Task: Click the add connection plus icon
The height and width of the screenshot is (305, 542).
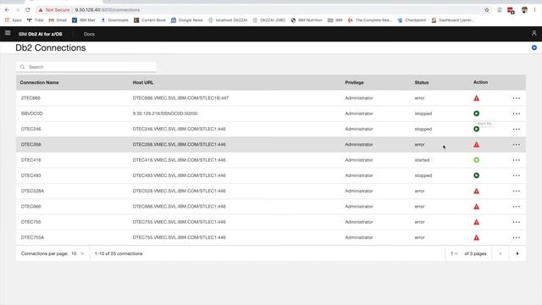Action: 534,47
